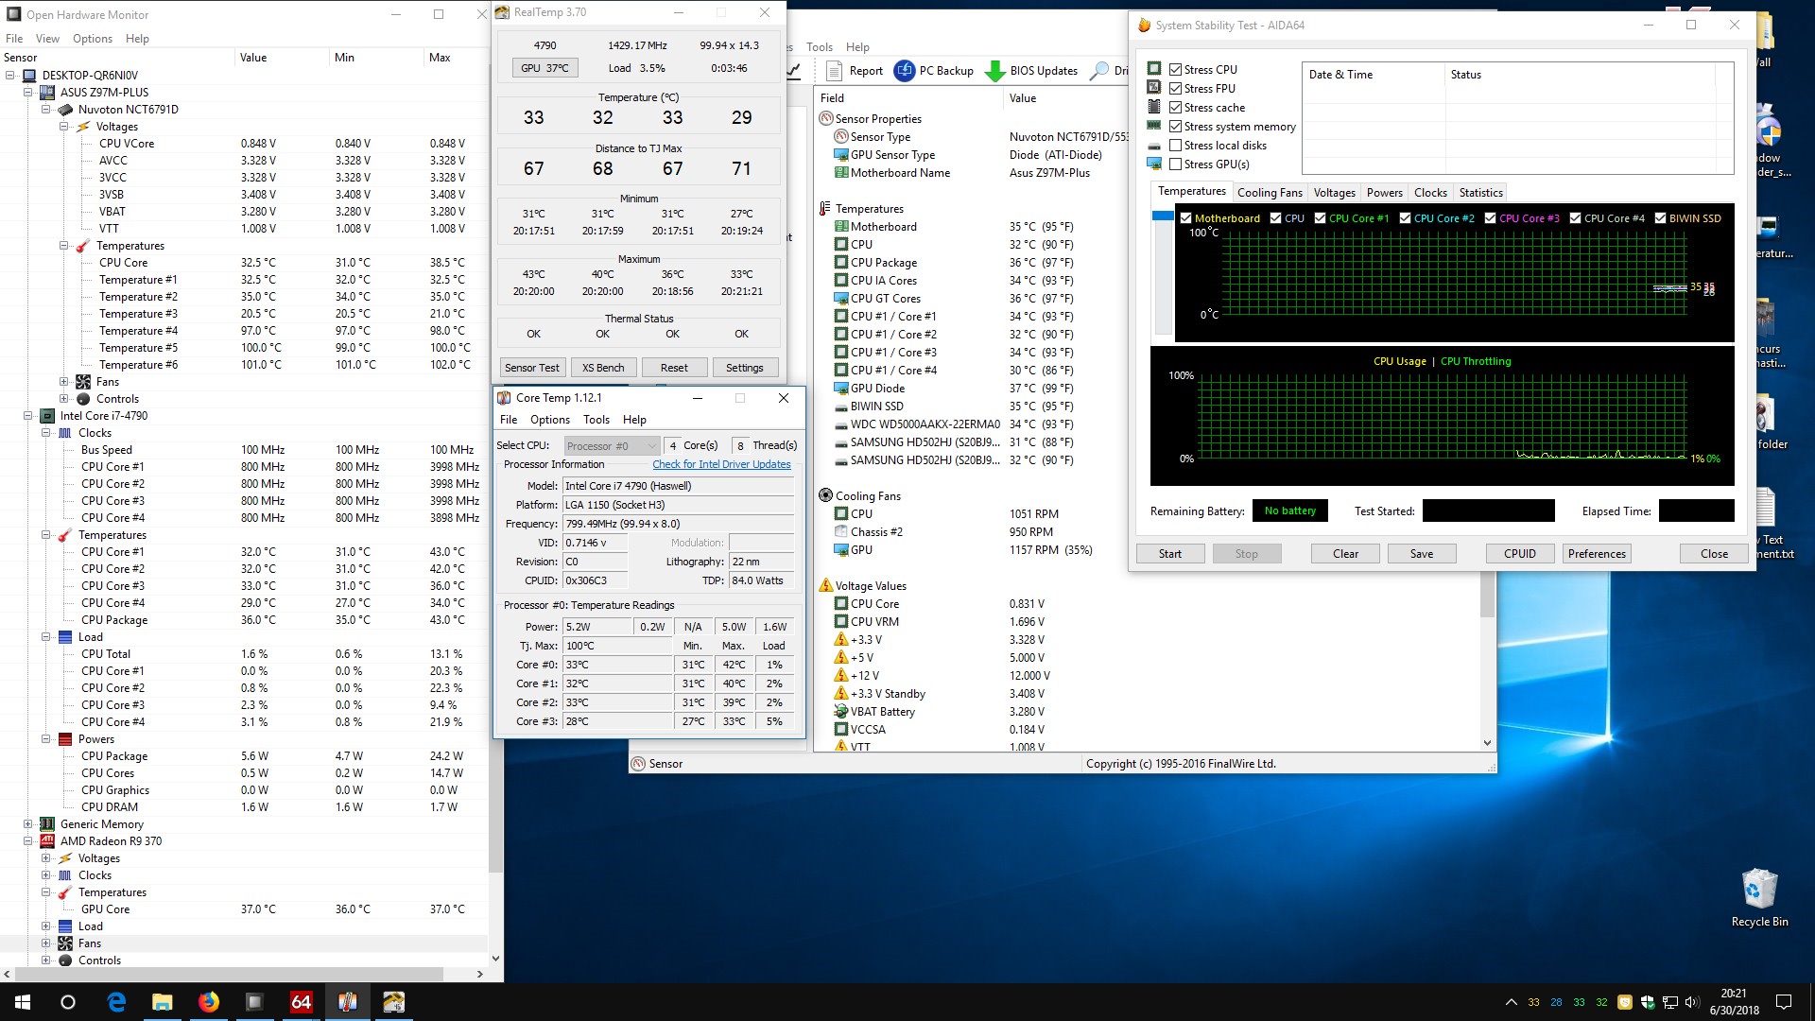Open the Select CPU Processor #0 dropdown
Image resolution: width=1815 pixels, height=1021 pixels.
pyautogui.click(x=612, y=446)
